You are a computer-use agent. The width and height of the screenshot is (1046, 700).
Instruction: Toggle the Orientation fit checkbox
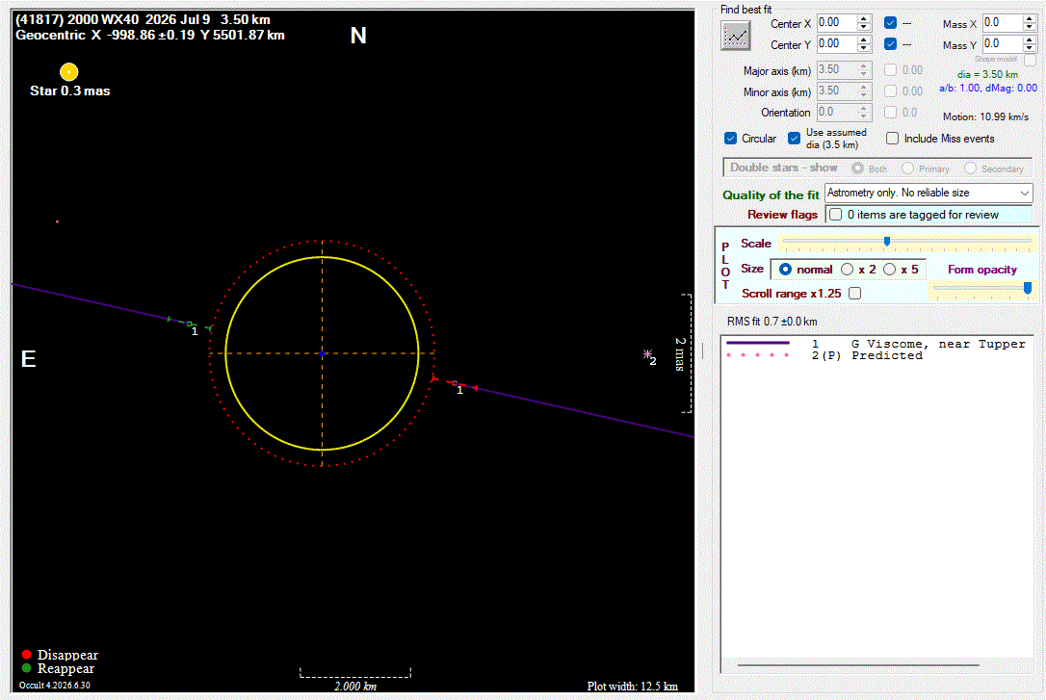[x=890, y=112]
